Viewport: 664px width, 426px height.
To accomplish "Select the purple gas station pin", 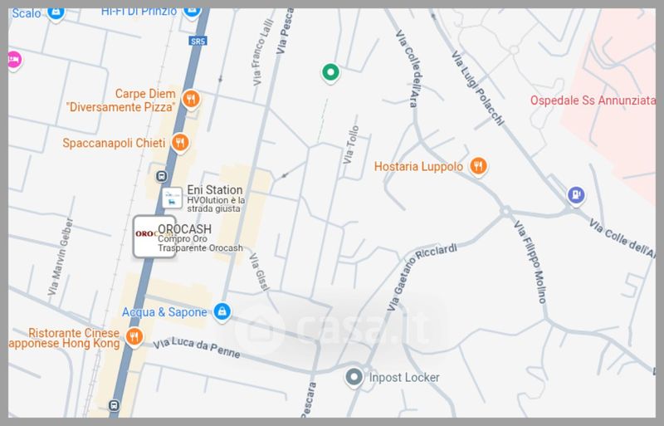I will click(575, 195).
